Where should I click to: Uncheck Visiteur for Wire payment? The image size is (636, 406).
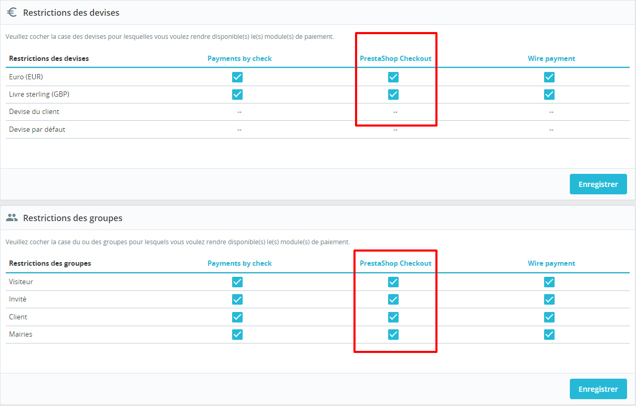(549, 282)
